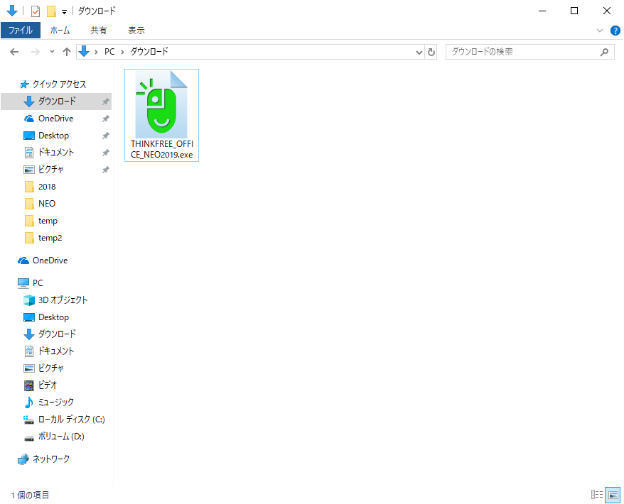Select ネットワーク in navigation pane
The image size is (624, 504).
[51, 459]
